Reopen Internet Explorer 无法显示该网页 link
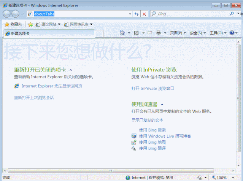Viewport: 243px width, 181px height. [52, 86]
